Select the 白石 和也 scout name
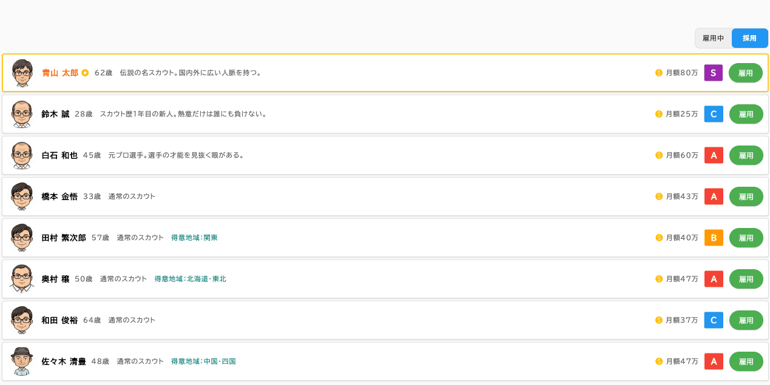This screenshot has height=385, width=770. (59, 155)
